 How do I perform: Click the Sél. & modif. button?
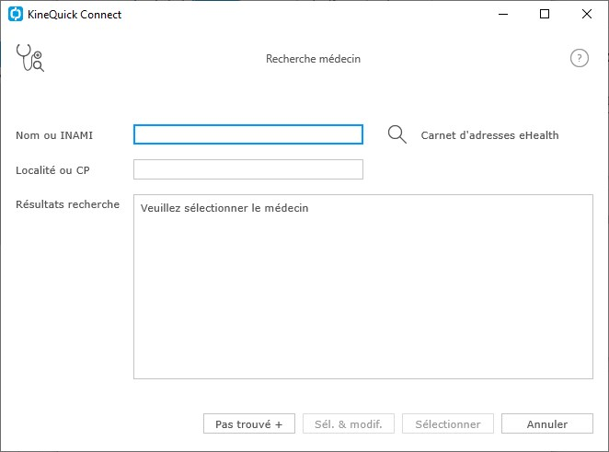pyautogui.click(x=349, y=423)
